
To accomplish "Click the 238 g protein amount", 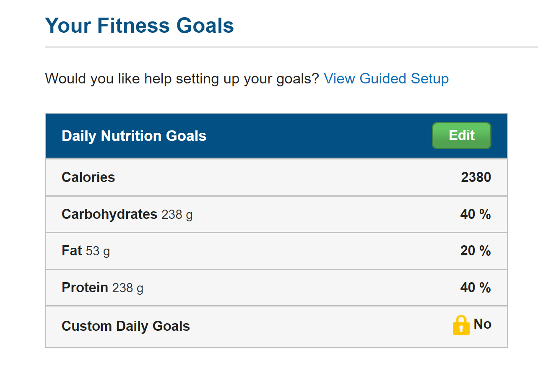I will click(127, 288).
